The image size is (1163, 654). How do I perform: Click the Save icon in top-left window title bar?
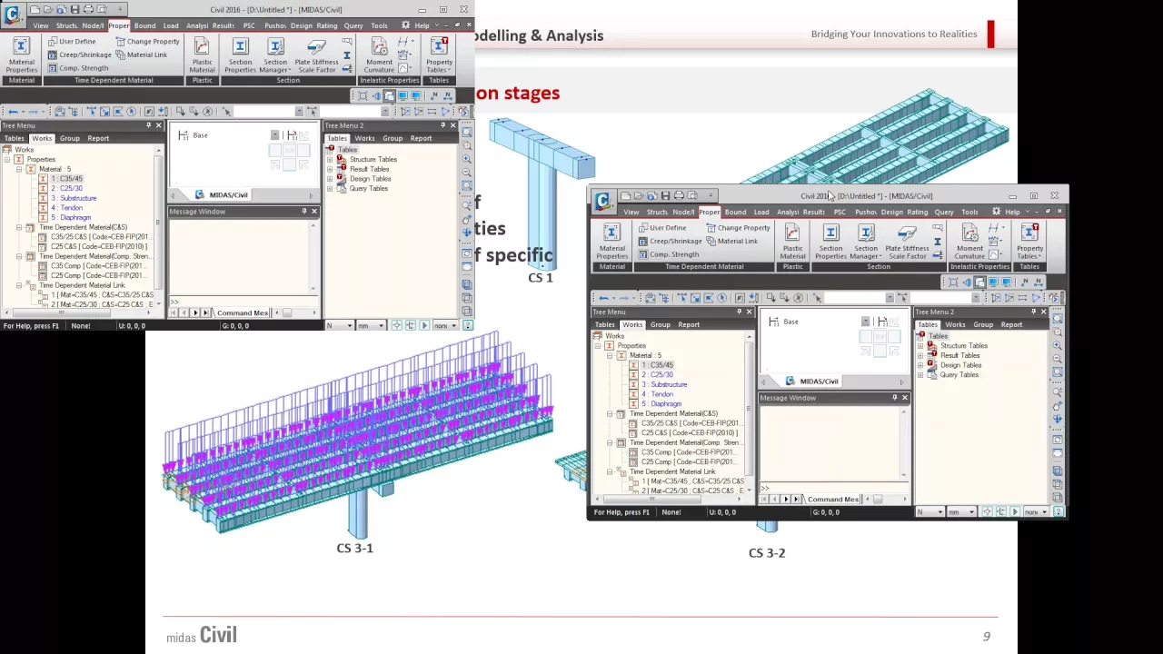point(75,9)
